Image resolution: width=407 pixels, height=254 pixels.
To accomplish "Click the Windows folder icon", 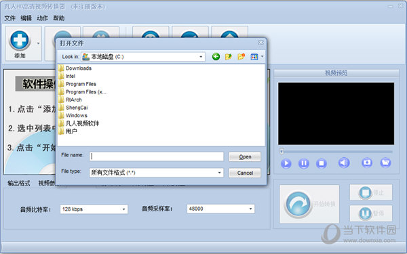I will pyautogui.click(x=61, y=115).
